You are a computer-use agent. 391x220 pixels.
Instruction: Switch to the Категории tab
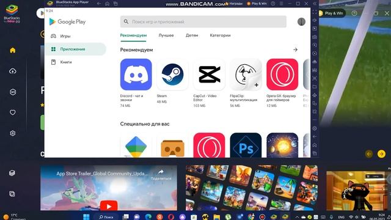[220, 35]
